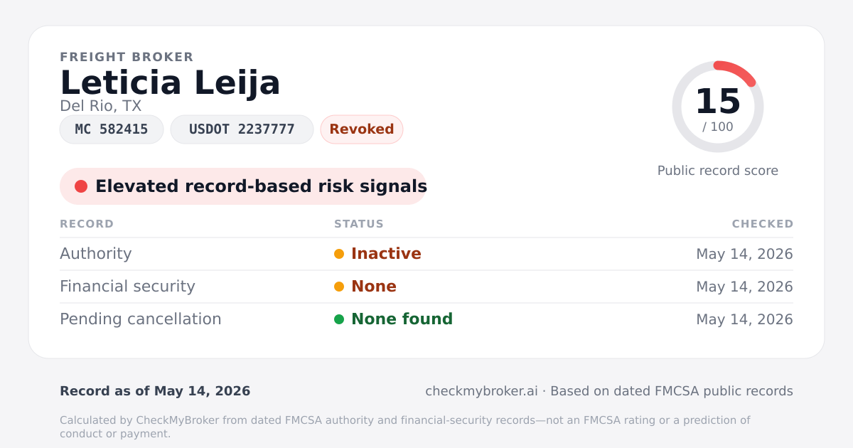853x448 pixels.
Task: Click the RECORD column header
Action: point(87,224)
